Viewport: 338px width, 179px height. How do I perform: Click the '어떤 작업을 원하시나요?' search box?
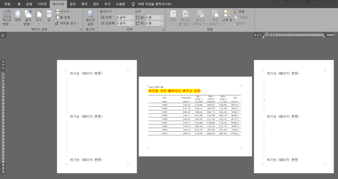click(155, 4)
